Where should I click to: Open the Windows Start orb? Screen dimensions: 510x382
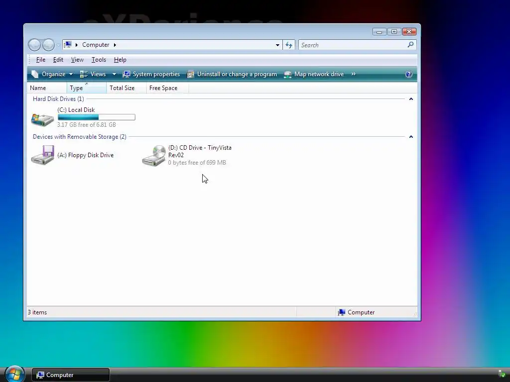14,374
